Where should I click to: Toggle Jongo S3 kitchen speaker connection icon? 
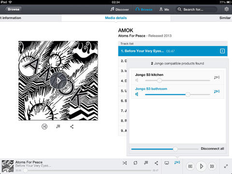click(x=217, y=77)
